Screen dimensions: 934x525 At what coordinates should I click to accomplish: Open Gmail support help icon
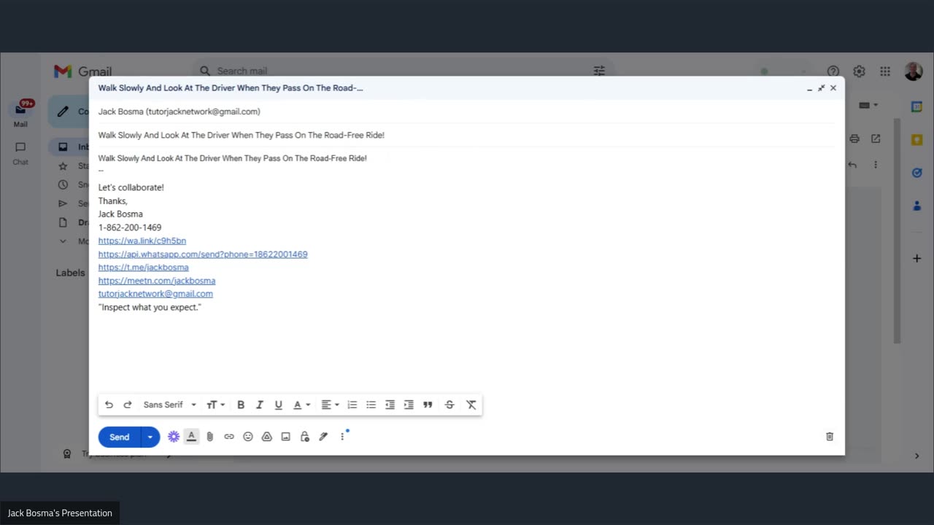tap(833, 71)
